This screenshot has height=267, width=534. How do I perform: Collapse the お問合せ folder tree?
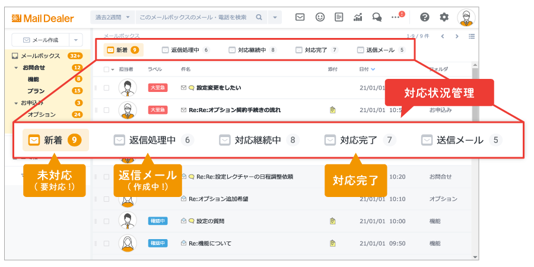coord(16,68)
